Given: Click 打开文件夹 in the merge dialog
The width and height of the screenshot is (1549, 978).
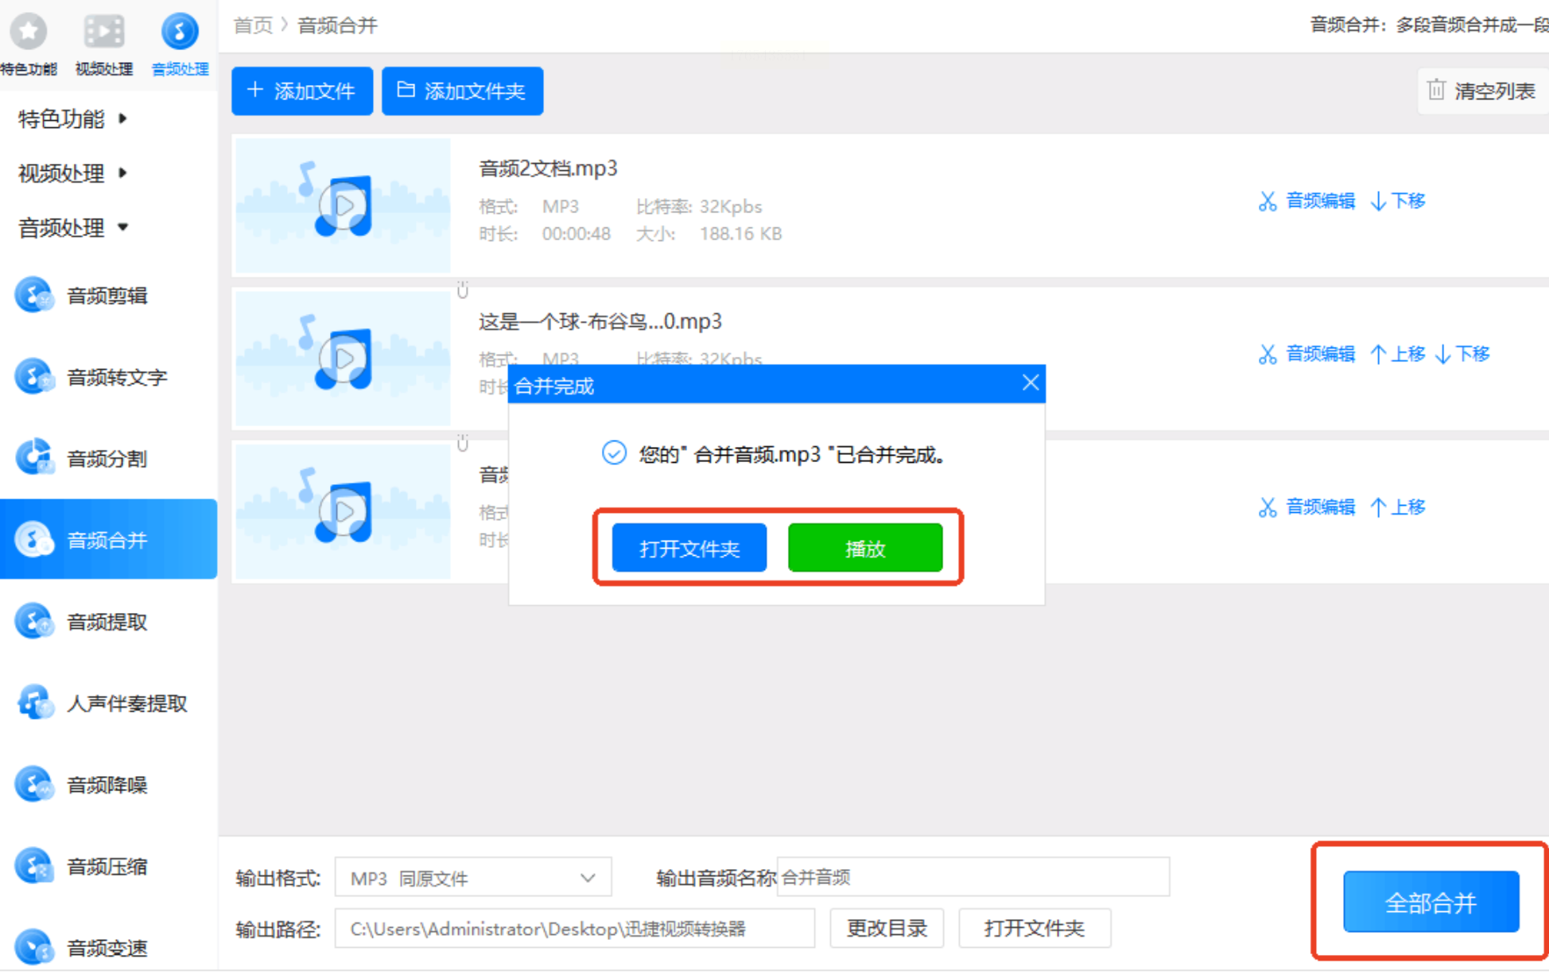Looking at the screenshot, I should click(689, 549).
